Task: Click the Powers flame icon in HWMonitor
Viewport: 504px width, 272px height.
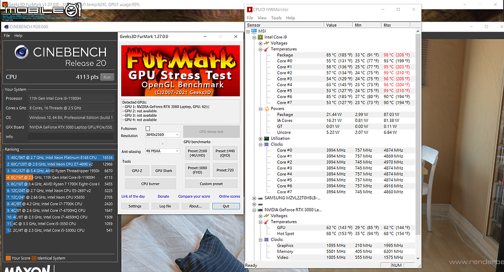Action: tap(267, 109)
